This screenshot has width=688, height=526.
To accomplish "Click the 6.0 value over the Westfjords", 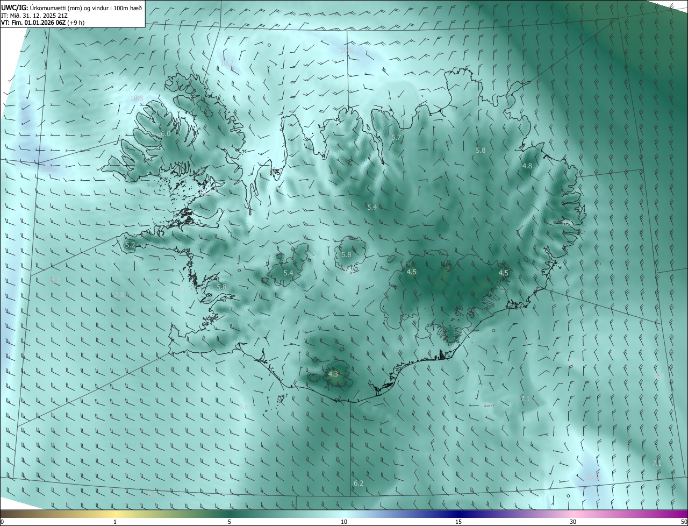I will 166,133.
